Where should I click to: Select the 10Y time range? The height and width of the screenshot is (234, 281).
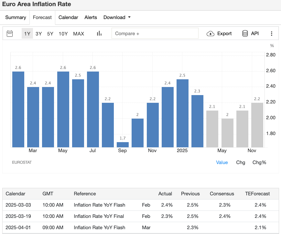coord(63,34)
